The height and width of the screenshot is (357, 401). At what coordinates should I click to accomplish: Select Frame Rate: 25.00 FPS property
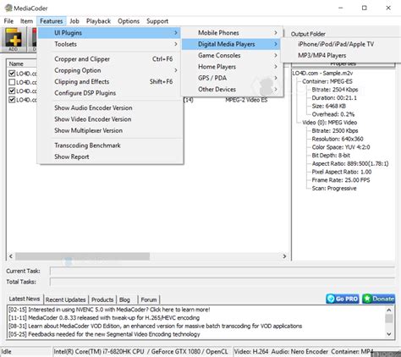click(x=341, y=180)
